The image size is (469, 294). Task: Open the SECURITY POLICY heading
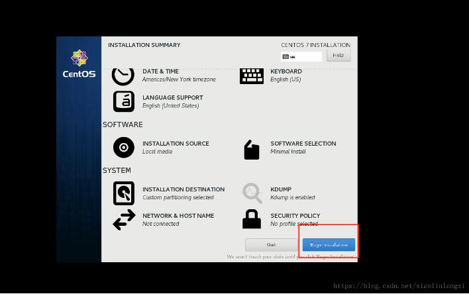[295, 216]
